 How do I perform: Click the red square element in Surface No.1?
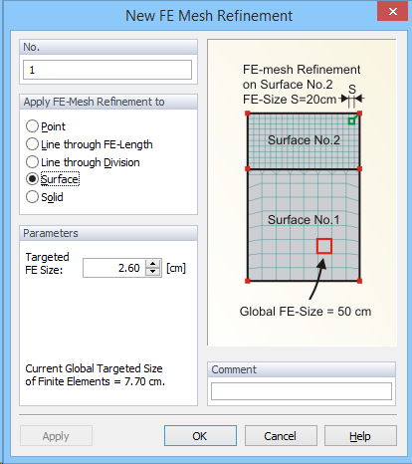pos(324,246)
